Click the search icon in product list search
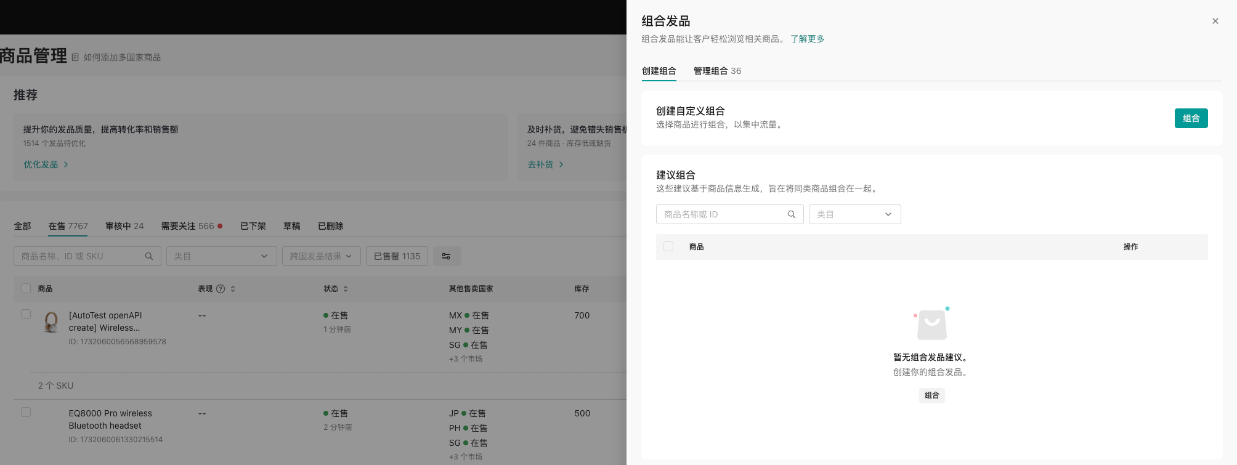 pos(149,256)
